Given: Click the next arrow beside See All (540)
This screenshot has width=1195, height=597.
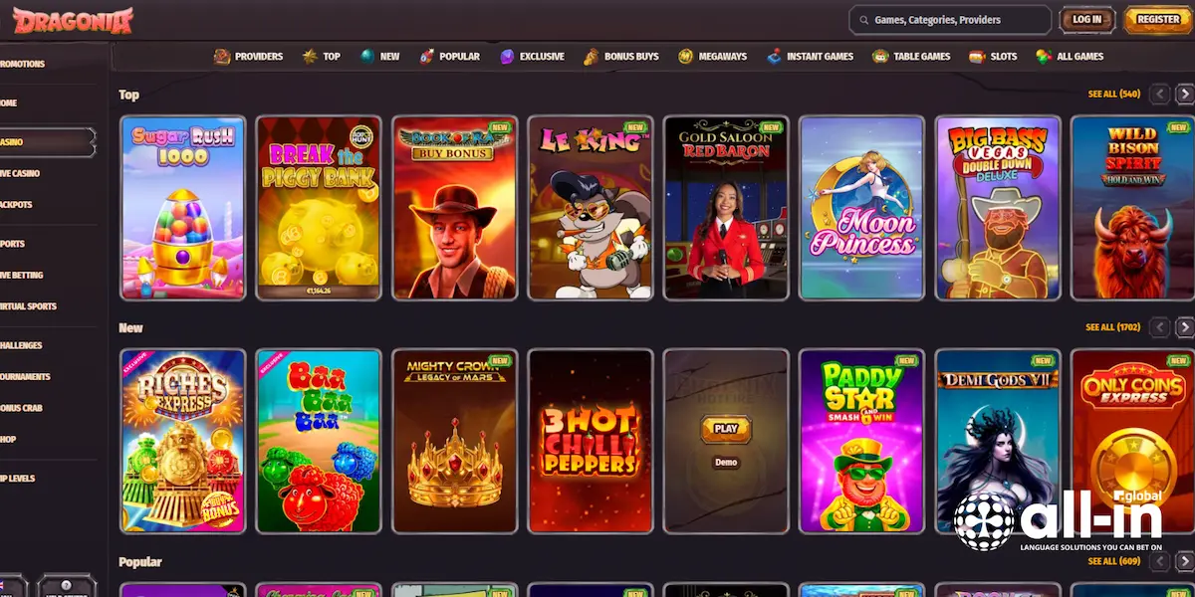Looking at the screenshot, I should [1184, 94].
